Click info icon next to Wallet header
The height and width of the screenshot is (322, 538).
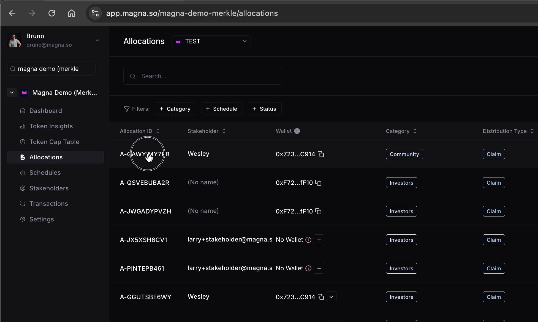point(297,131)
